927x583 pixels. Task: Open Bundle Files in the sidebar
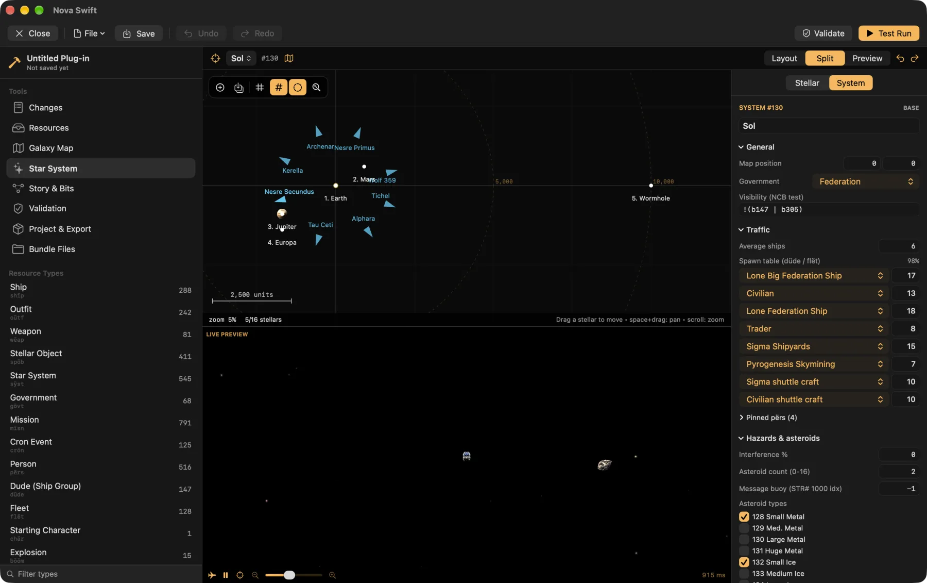(x=101, y=249)
